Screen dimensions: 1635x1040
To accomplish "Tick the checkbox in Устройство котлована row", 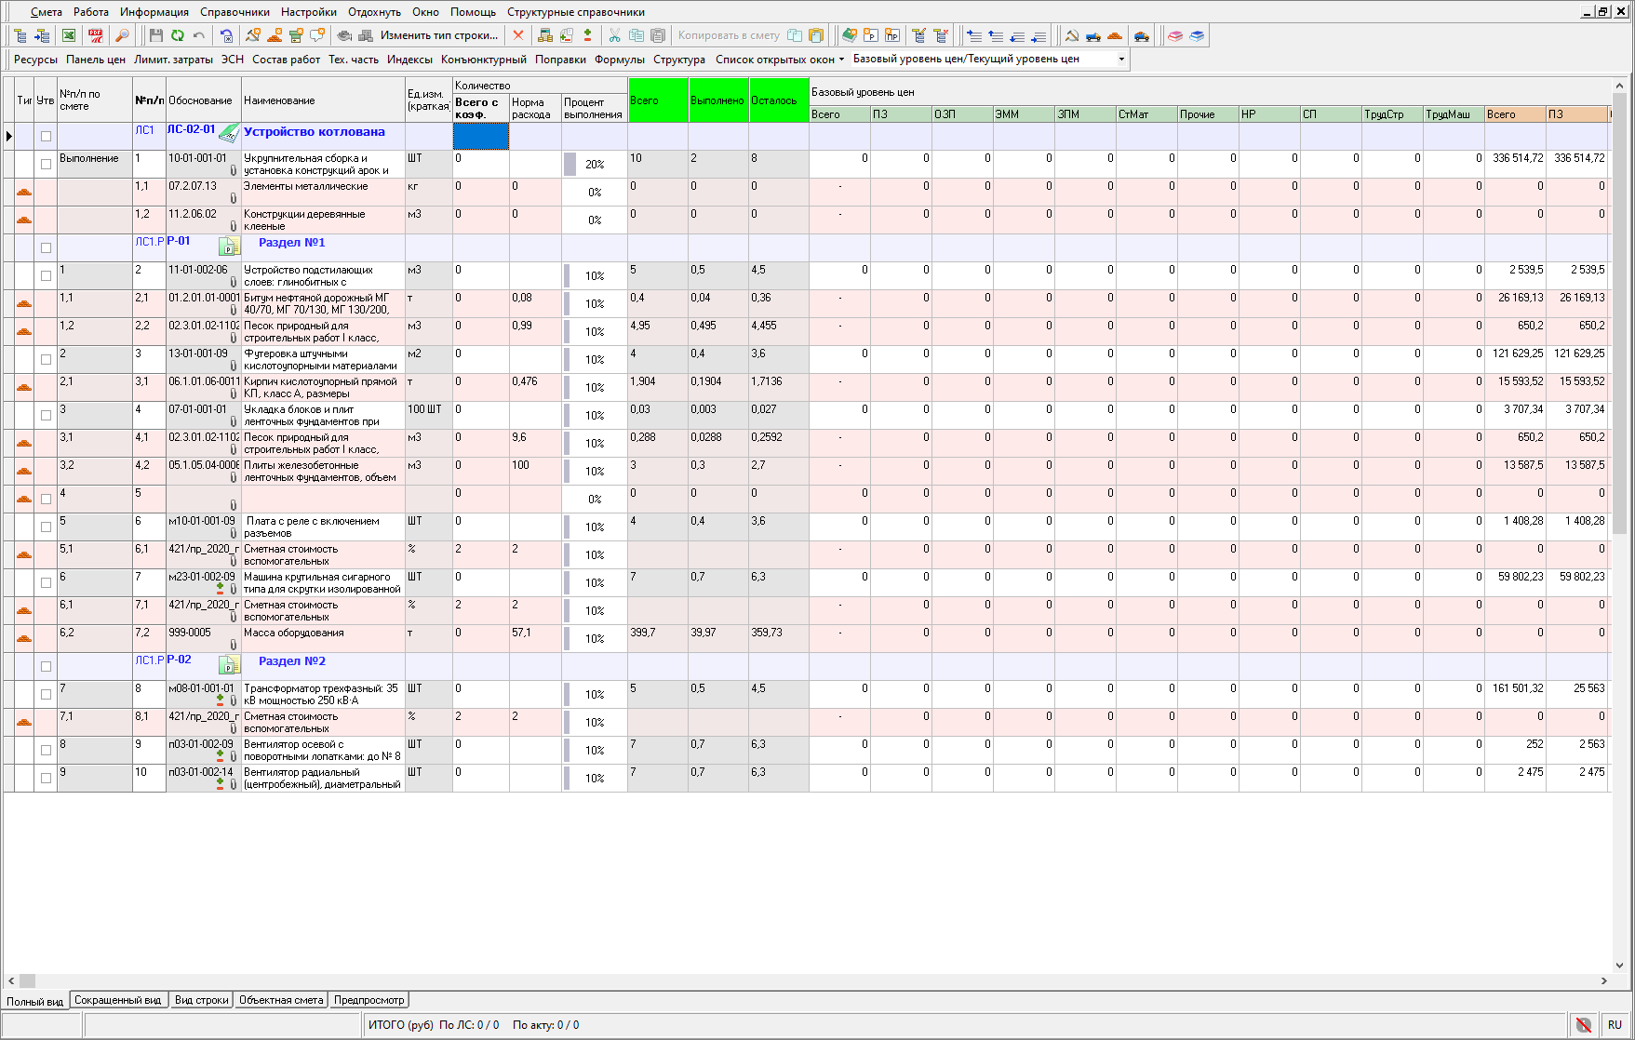I will (x=46, y=136).
